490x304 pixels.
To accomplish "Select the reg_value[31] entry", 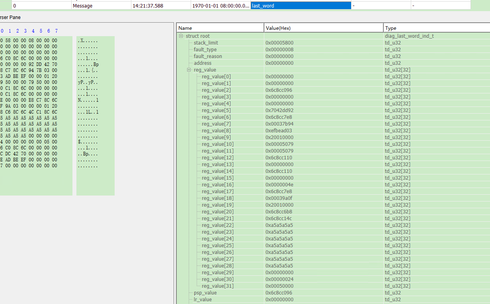I will (x=217, y=286).
